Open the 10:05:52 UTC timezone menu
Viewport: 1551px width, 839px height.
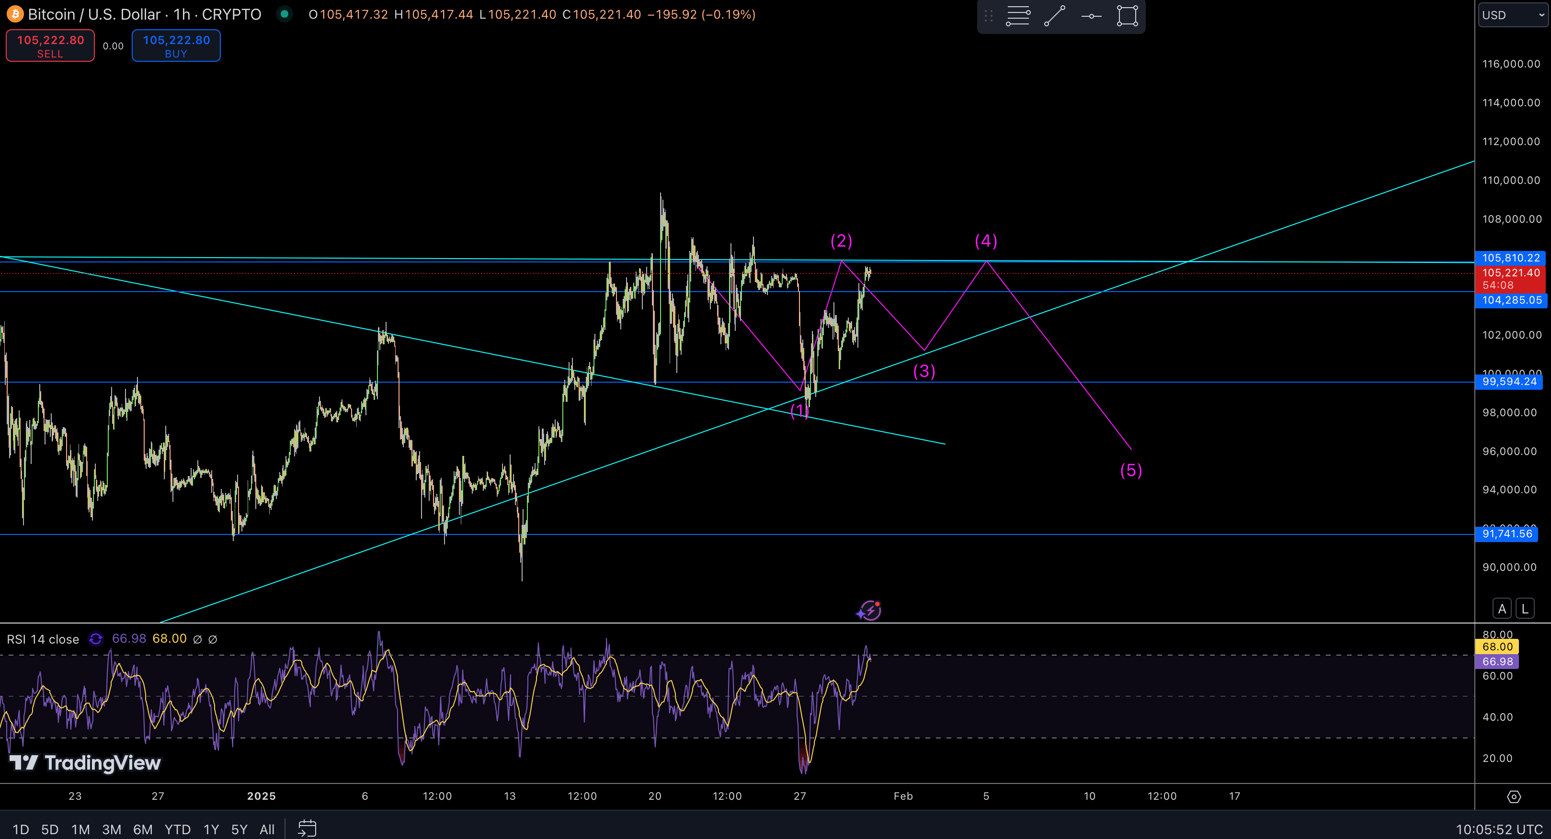tap(1499, 829)
